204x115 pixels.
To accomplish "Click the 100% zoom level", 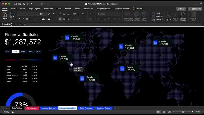I will 198,112.
